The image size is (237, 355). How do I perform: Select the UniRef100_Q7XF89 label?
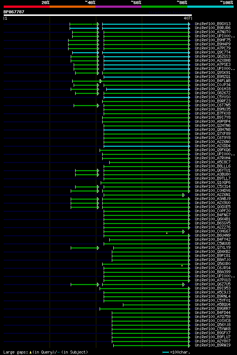tap(213, 133)
